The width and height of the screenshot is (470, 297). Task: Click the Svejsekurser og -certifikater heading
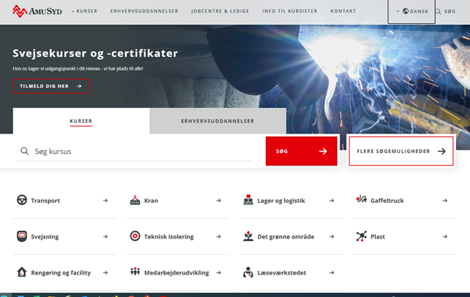[96, 53]
